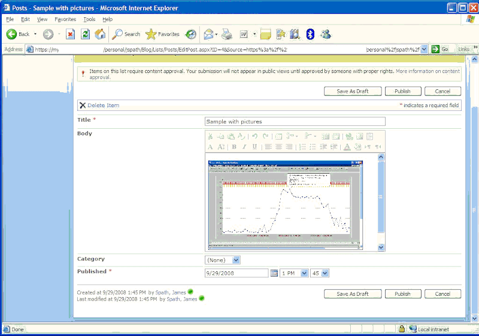479x336 pixels.
Task: Open the Tools menu
Action: (89, 19)
